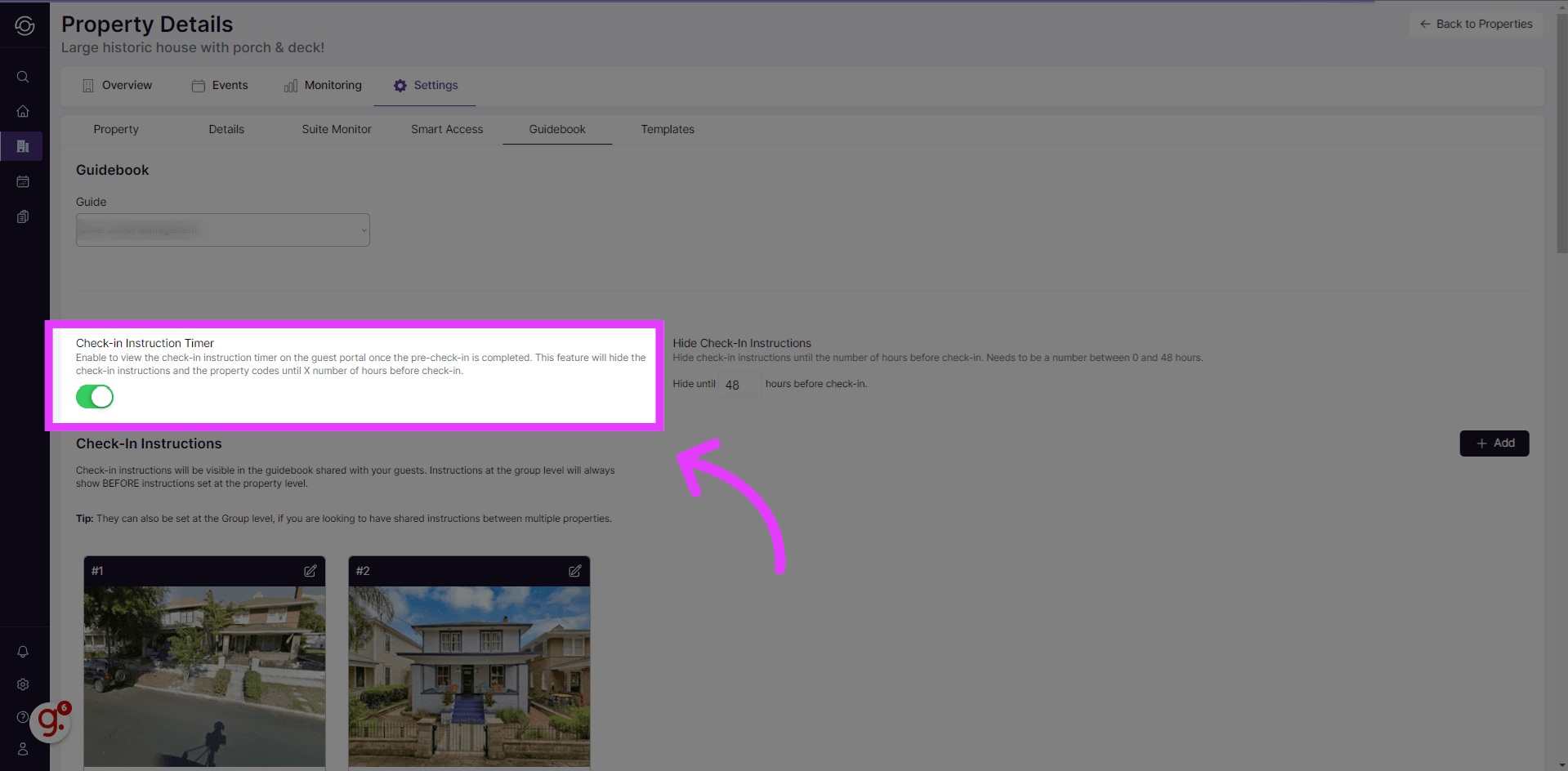This screenshot has height=771, width=1568.
Task: Select the Home icon in sidebar
Action: pos(22,111)
